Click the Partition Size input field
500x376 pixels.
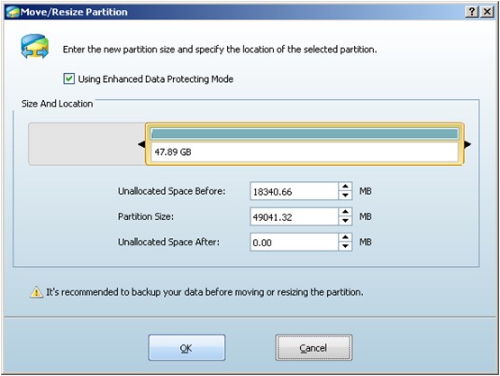click(294, 216)
